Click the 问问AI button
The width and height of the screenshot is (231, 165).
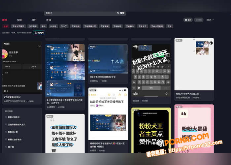point(39,33)
